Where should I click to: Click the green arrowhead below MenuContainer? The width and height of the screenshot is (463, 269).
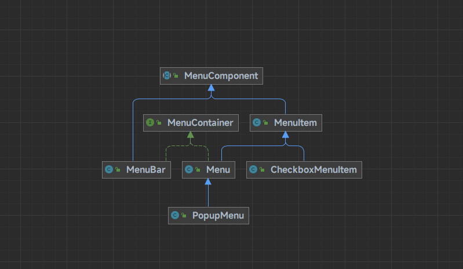tap(189, 135)
